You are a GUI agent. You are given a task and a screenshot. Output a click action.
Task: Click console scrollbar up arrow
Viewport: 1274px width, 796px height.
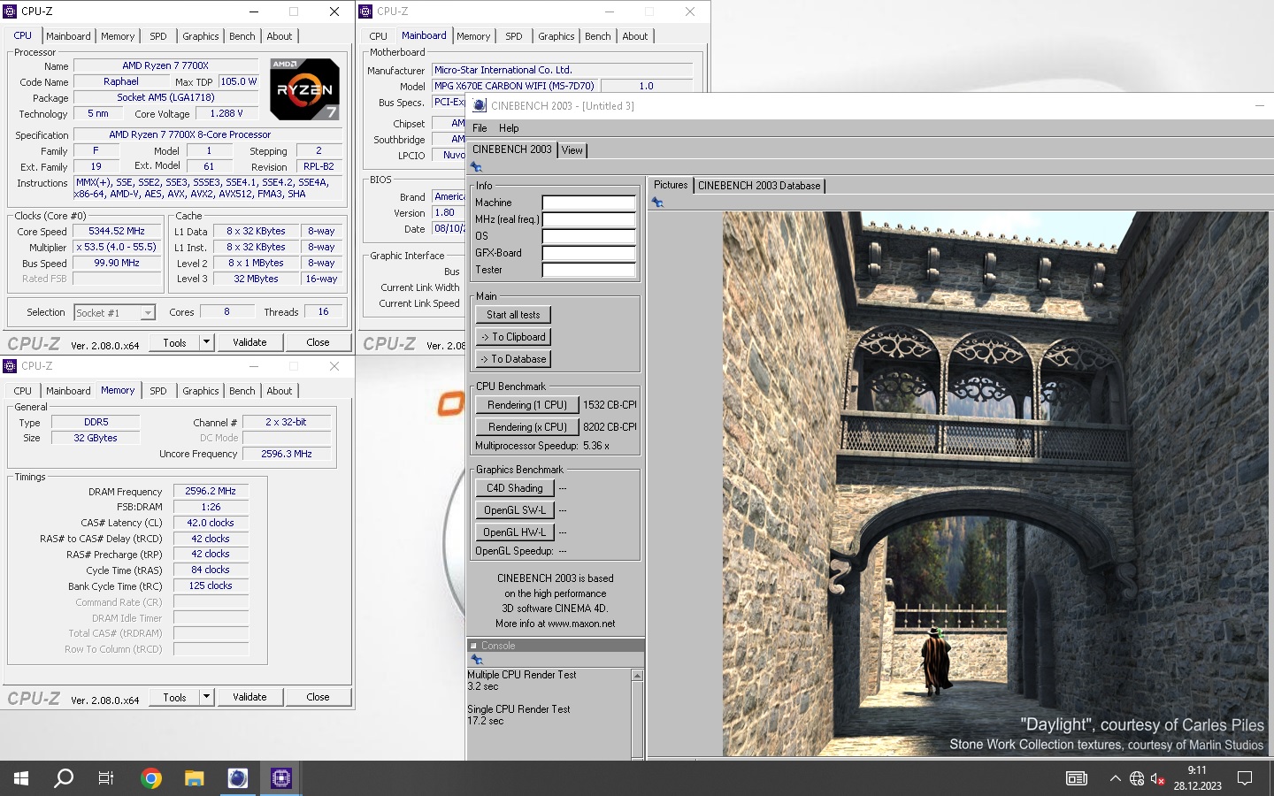click(637, 676)
